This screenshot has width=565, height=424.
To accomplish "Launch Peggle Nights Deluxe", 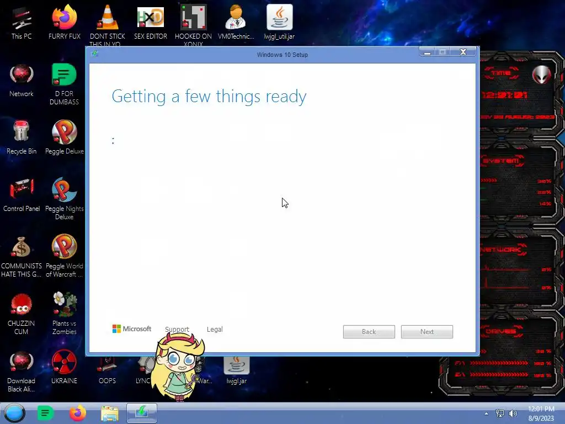I will click(64, 198).
